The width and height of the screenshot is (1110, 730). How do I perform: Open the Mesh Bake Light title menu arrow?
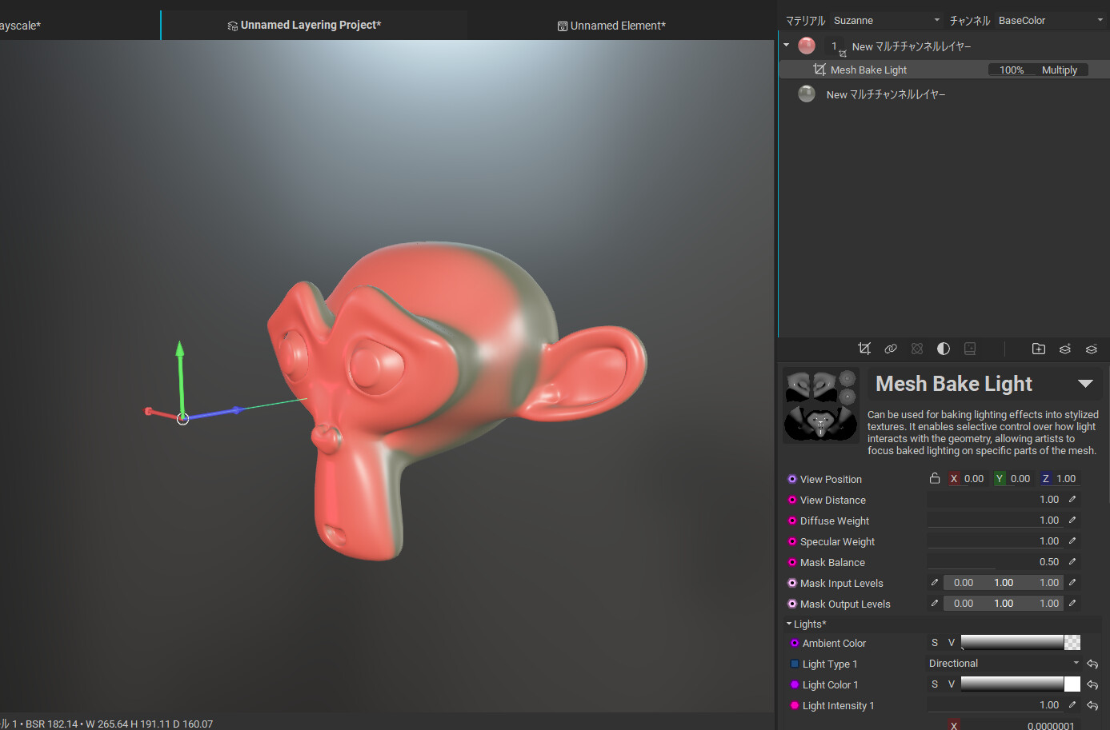(x=1085, y=384)
